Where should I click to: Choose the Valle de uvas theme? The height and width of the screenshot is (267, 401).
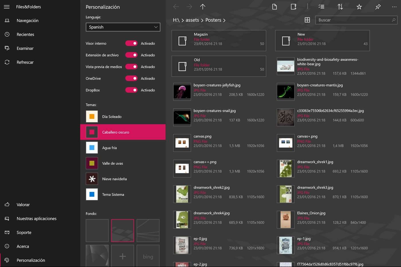click(x=123, y=163)
